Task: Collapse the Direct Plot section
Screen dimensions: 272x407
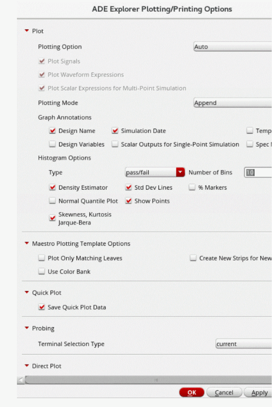Action: click(27, 366)
